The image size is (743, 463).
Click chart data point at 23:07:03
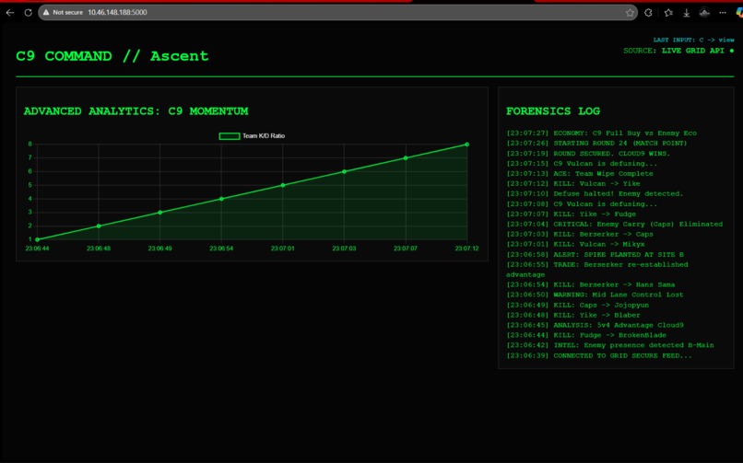pyautogui.click(x=344, y=172)
